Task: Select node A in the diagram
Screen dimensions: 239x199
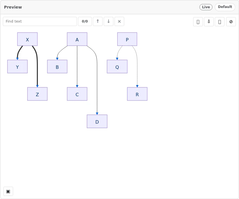Action: 77,39
